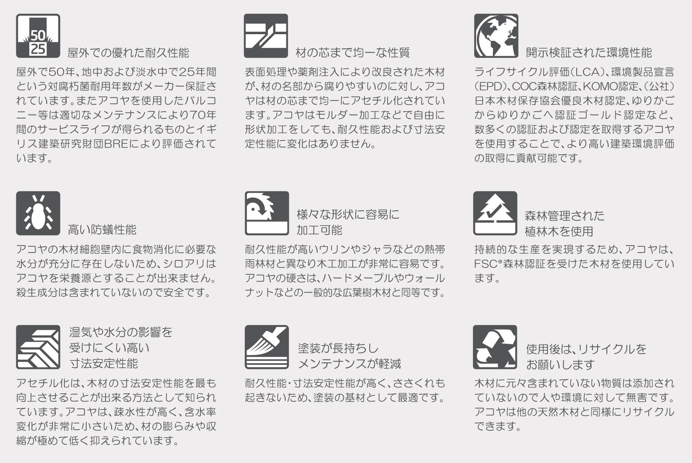Image resolution: width=692 pixels, height=463 pixels.
Task: Select the tree with checkmark icon
Action: point(495,213)
